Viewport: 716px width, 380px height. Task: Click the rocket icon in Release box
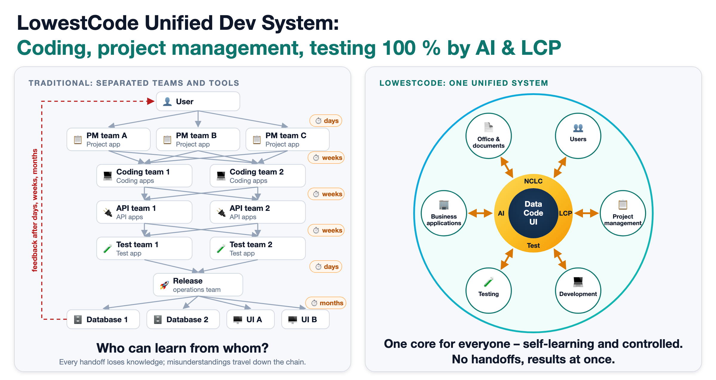[x=164, y=285]
